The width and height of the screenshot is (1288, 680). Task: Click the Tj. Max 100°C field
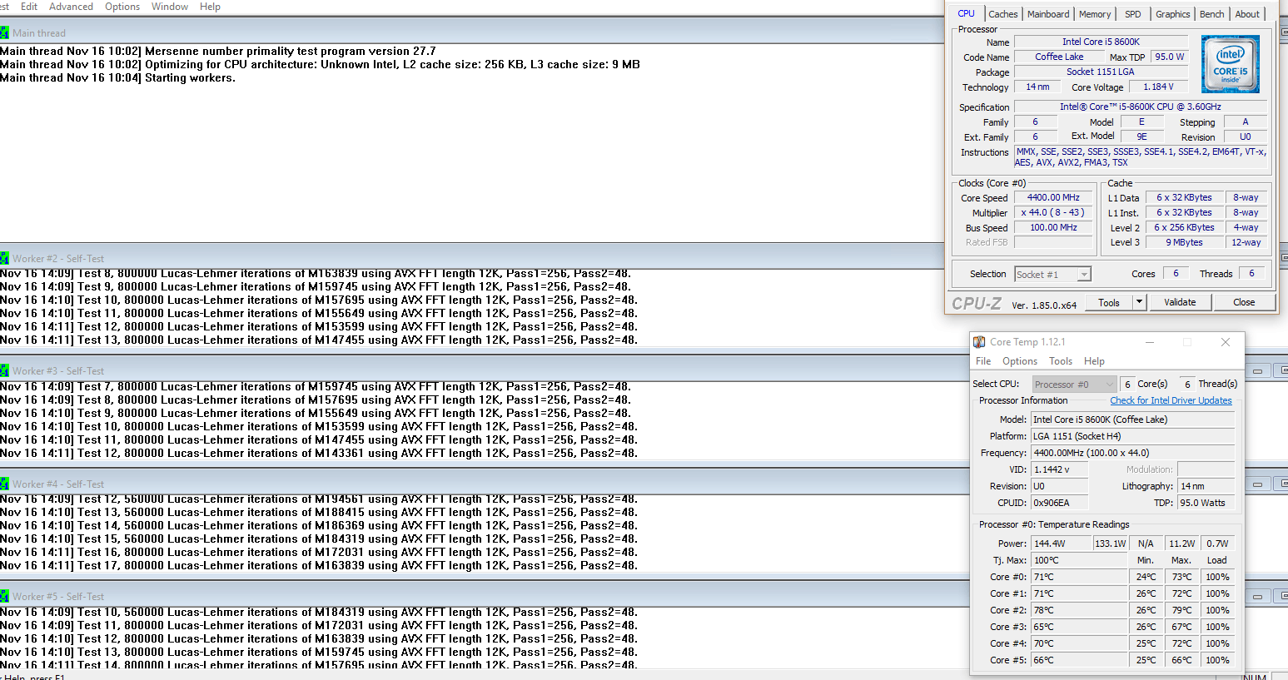[1079, 560]
